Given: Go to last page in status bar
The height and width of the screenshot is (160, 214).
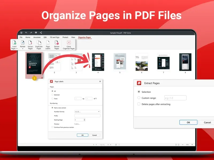Looking at the screenshot, I should [110, 145].
